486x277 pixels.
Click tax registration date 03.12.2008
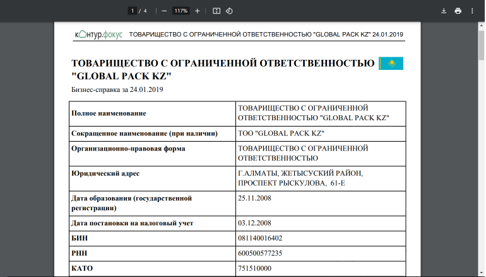pos(254,223)
